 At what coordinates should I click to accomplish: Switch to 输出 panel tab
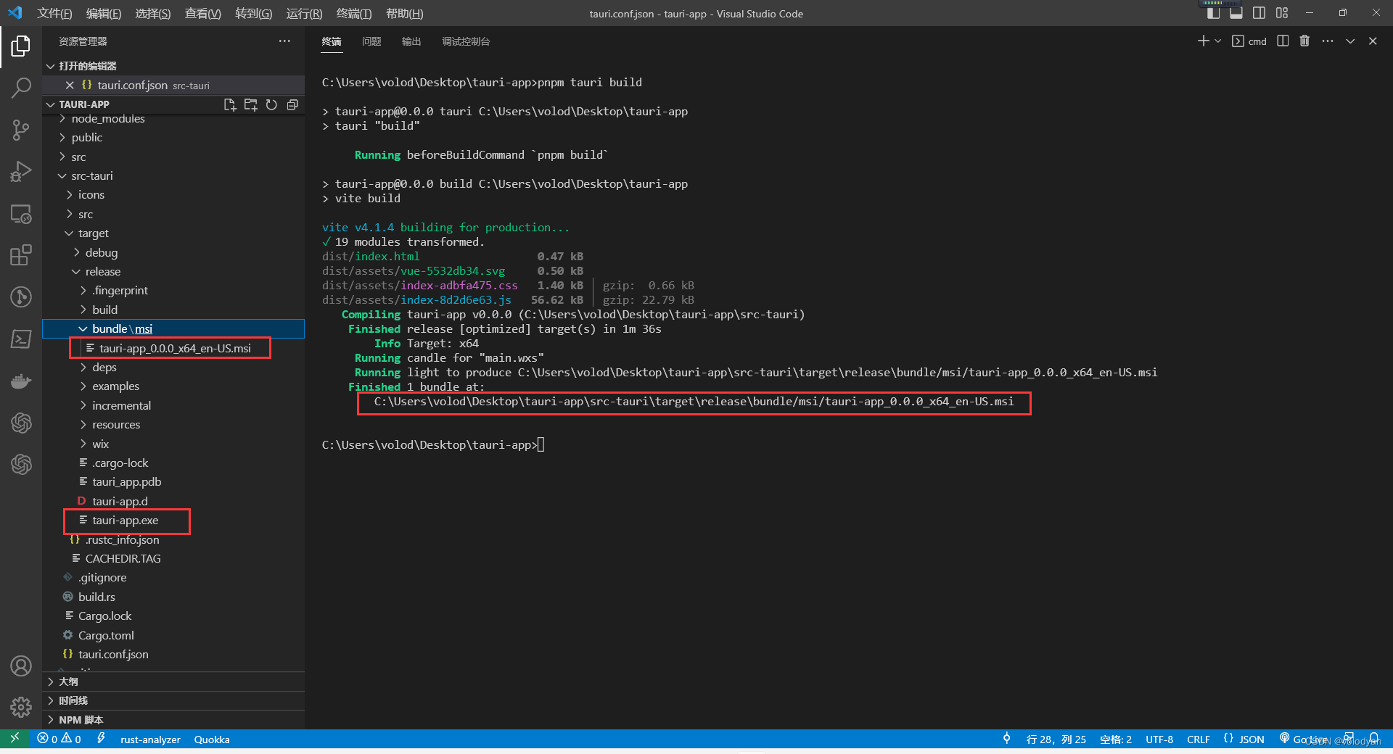(411, 41)
